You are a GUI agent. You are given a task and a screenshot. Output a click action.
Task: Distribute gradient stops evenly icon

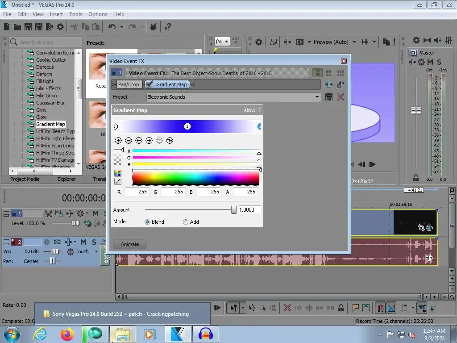[170, 141]
